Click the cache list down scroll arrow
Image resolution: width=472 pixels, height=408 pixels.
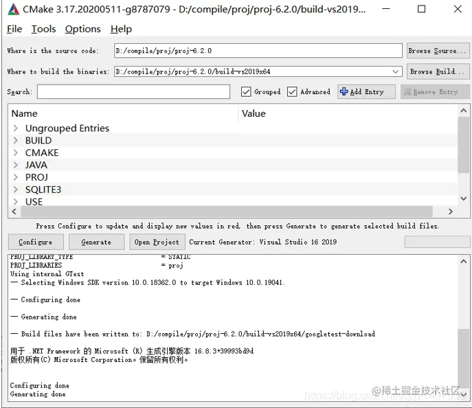click(x=464, y=199)
